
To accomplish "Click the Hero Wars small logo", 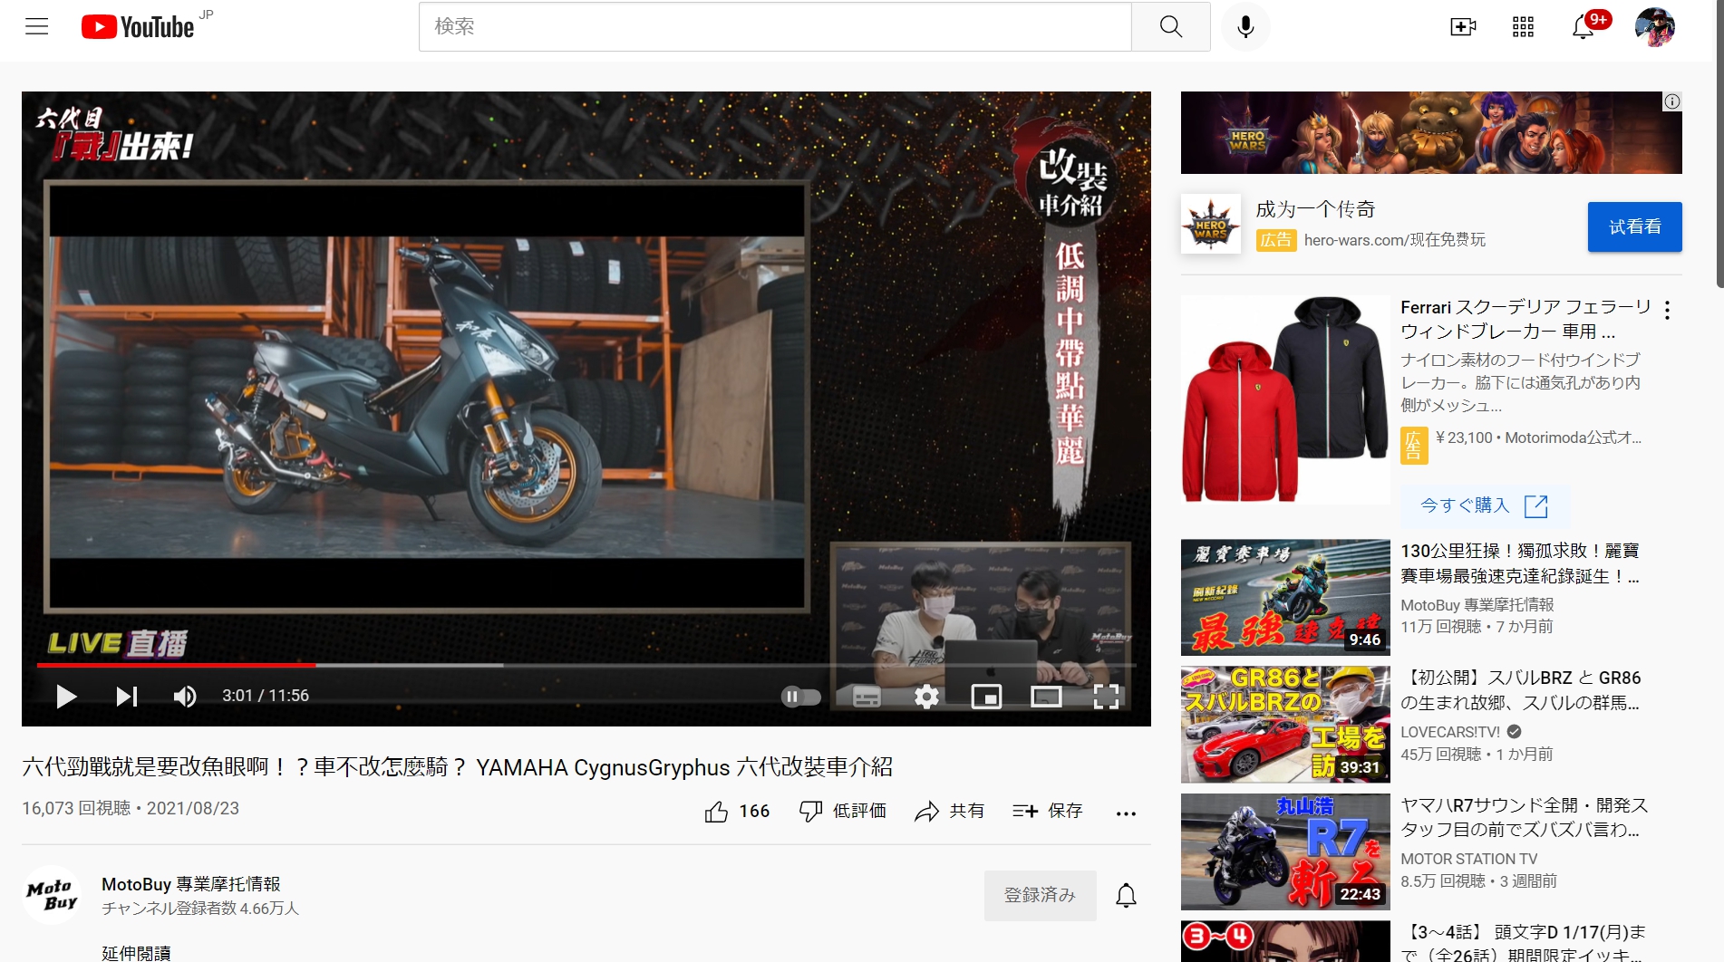I will point(1210,224).
